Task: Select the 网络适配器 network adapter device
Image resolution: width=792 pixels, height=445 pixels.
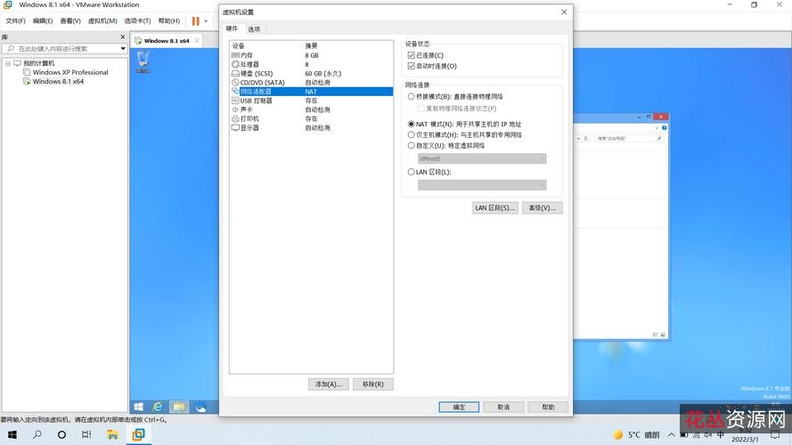Action: click(x=311, y=92)
